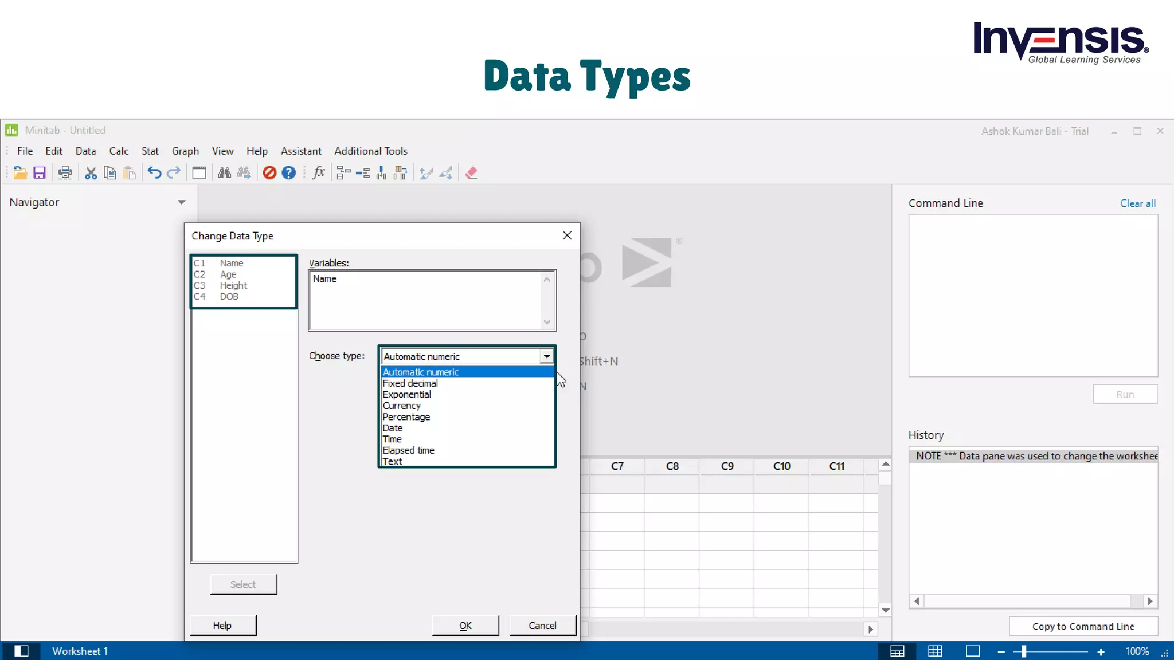This screenshot has width=1174, height=660.
Task: Choose Currency in the data type list
Action: [x=401, y=406]
